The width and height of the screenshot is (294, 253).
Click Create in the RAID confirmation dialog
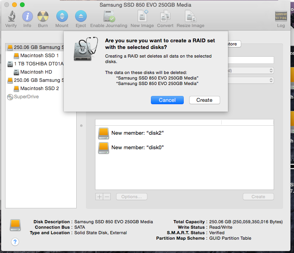pos(204,100)
